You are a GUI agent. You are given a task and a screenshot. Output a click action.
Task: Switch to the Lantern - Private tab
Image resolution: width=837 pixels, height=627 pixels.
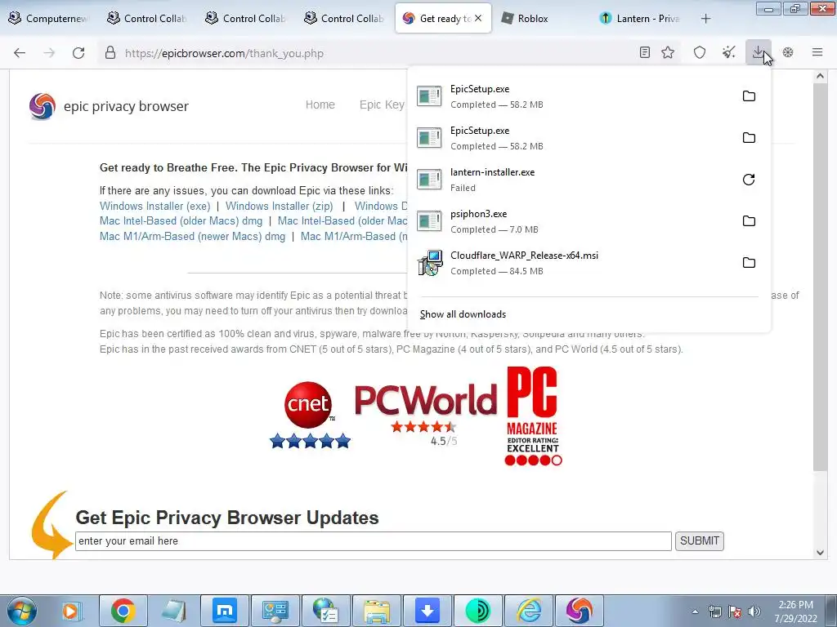click(641, 19)
